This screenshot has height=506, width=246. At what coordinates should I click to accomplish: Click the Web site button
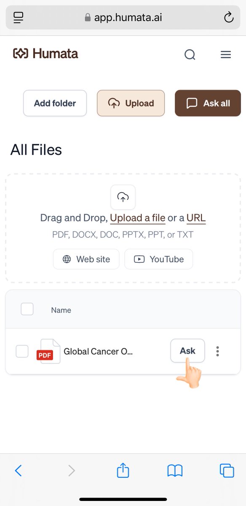86,259
